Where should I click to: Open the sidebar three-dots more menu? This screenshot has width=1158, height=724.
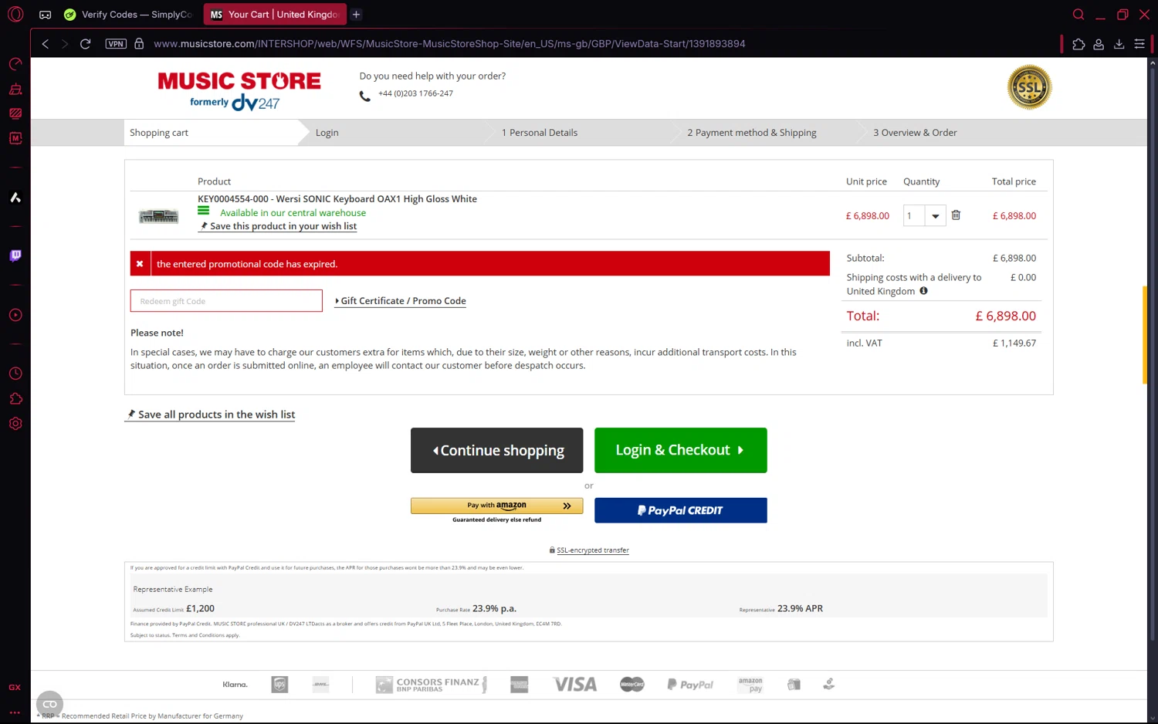click(x=15, y=712)
